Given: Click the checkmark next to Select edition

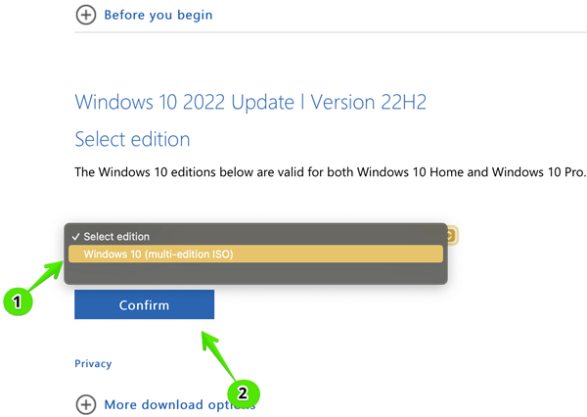Looking at the screenshot, I should pyautogui.click(x=75, y=237).
